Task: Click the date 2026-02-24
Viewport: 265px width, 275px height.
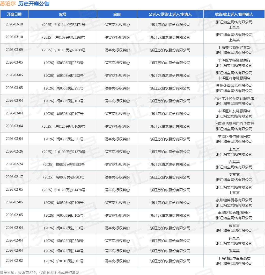Action: pyautogui.click(x=14, y=164)
